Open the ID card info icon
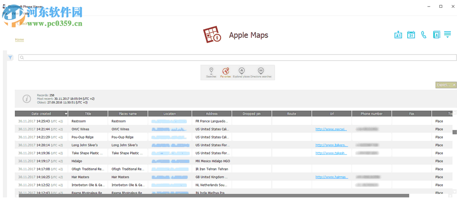This screenshot has height=206, width=457. 398,34
